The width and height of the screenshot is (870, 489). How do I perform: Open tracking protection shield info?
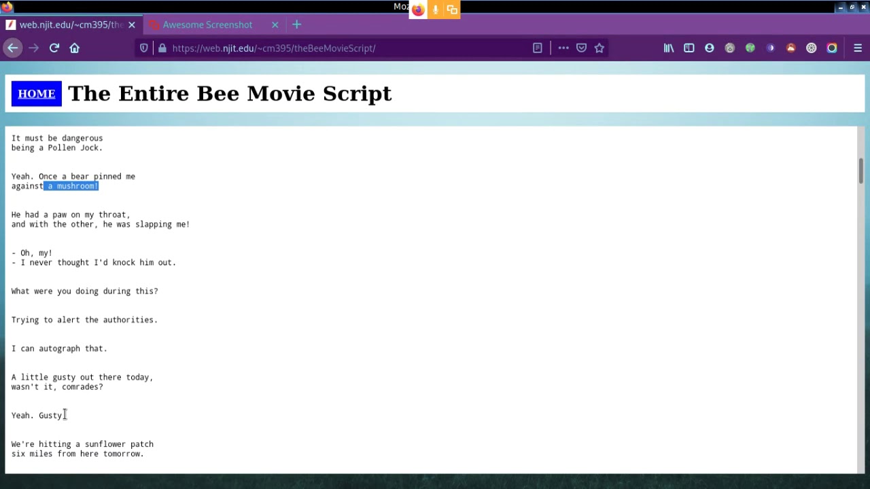pyautogui.click(x=144, y=48)
